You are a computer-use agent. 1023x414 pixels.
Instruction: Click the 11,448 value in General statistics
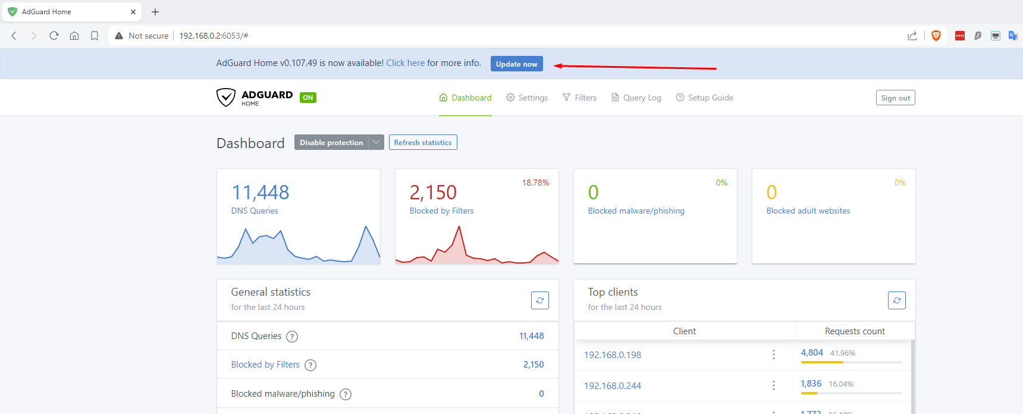click(532, 336)
